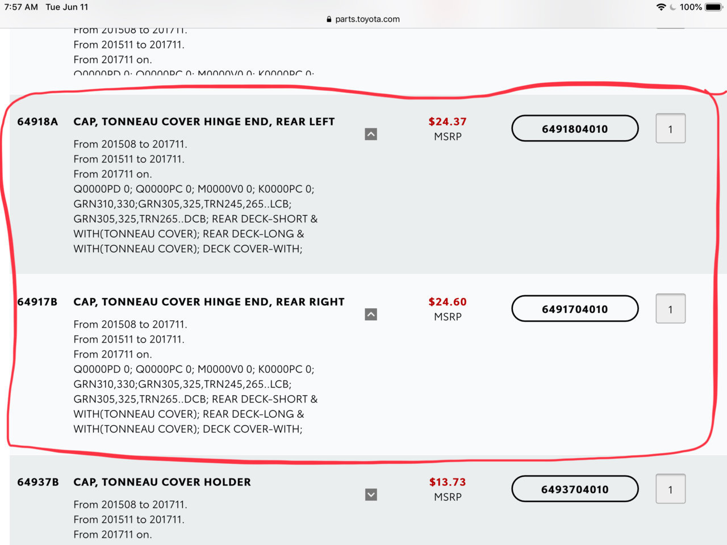This screenshot has height=545, width=727.
Task: Tap the Wi-Fi status icon
Action: 661,7
